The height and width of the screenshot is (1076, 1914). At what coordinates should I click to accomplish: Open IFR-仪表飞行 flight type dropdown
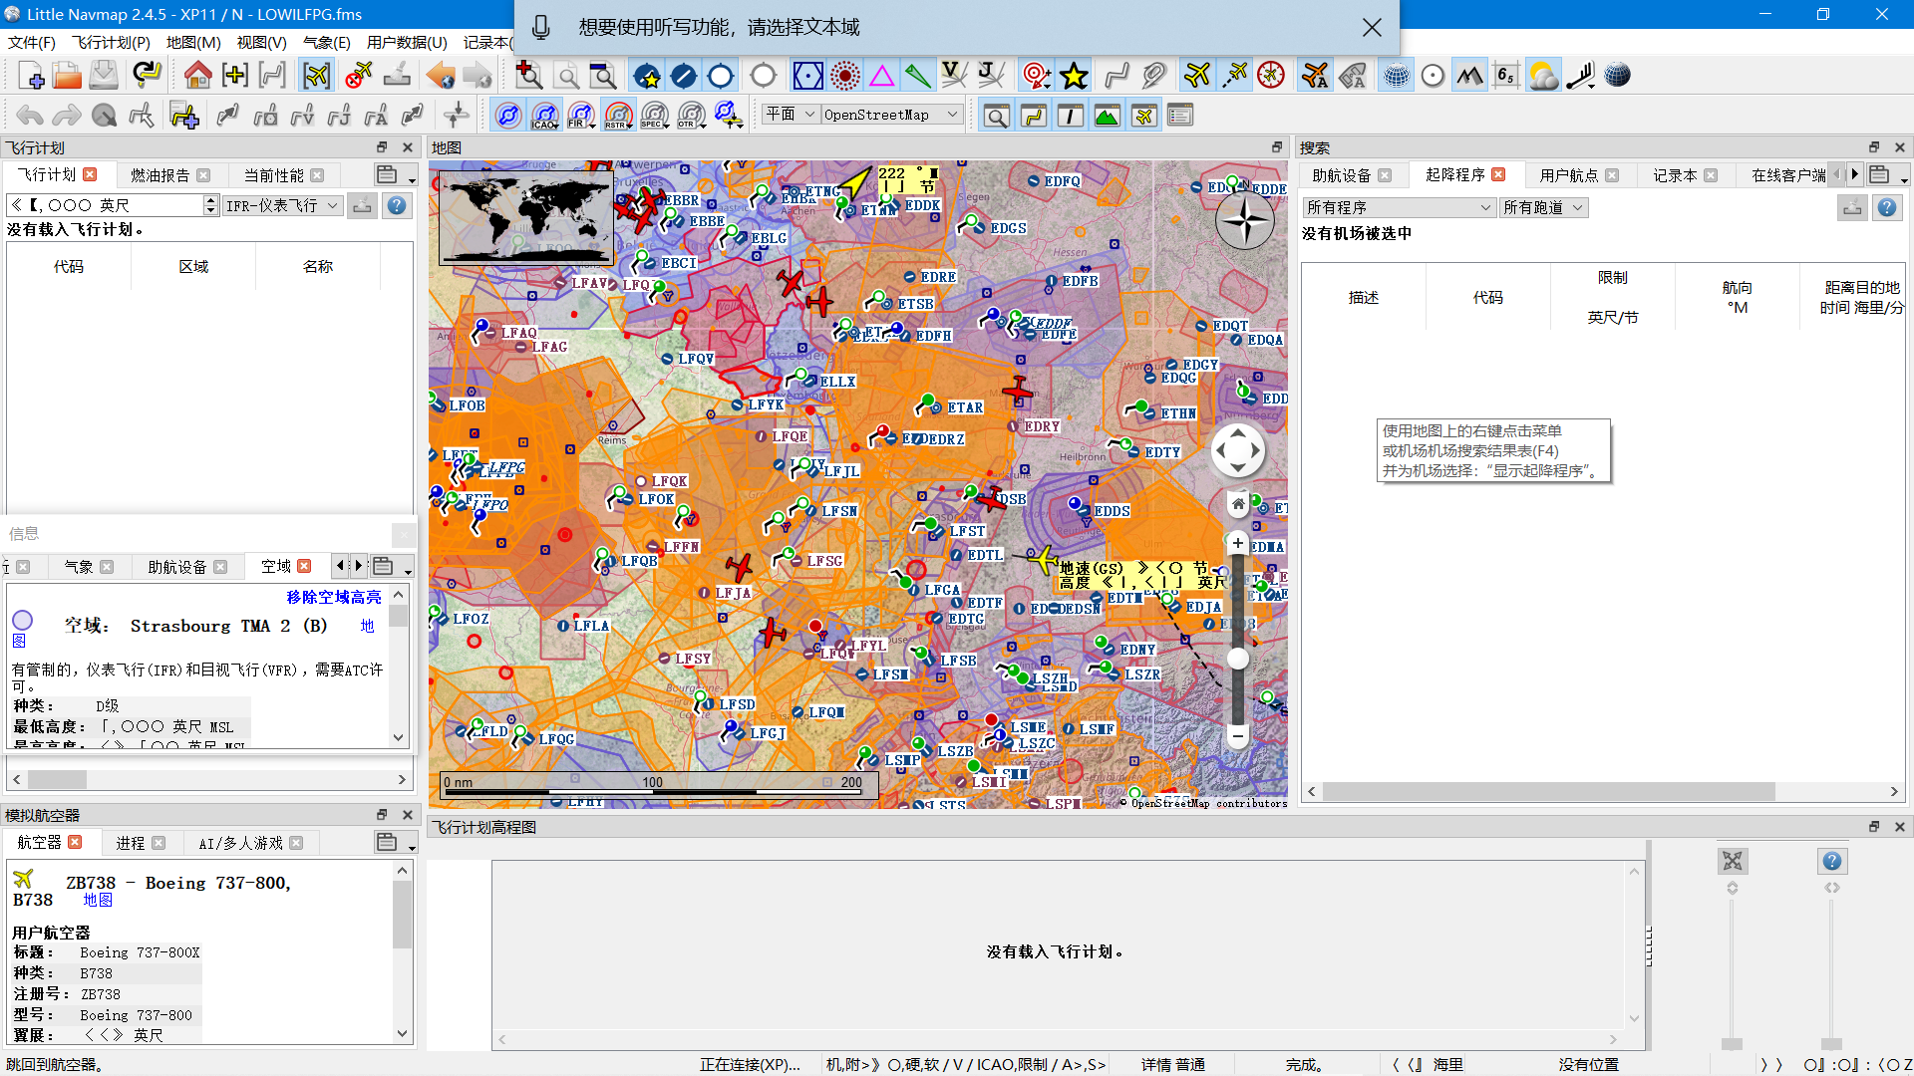tap(282, 205)
